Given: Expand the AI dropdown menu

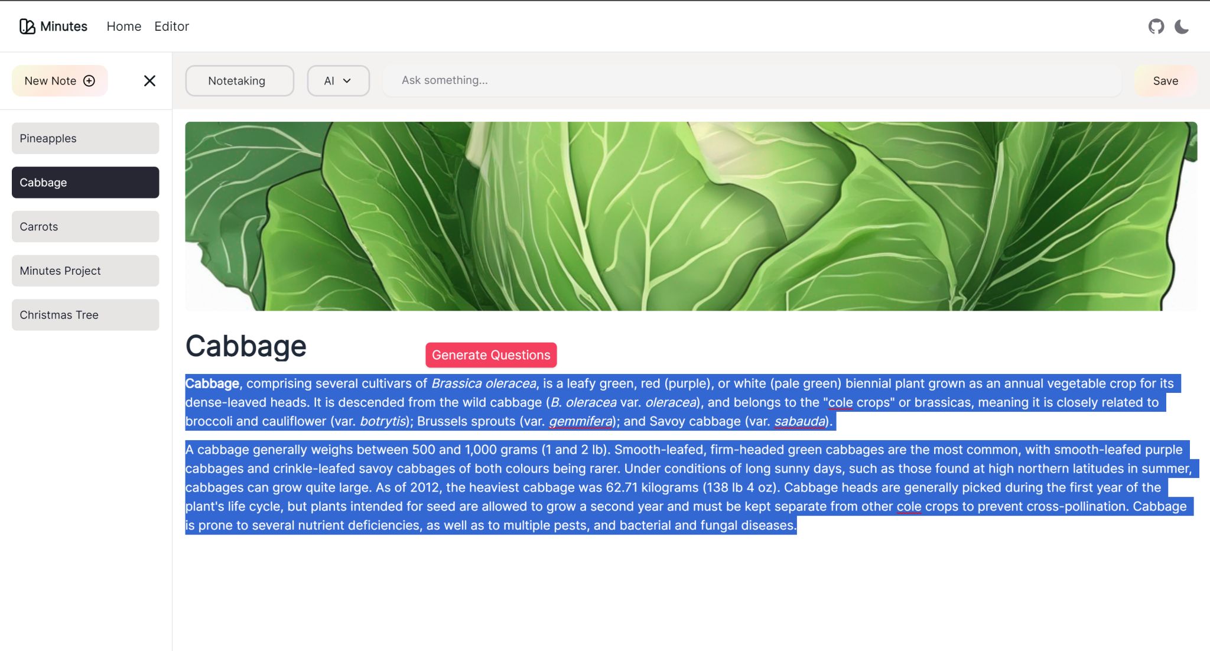Looking at the screenshot, I should 337,81.
